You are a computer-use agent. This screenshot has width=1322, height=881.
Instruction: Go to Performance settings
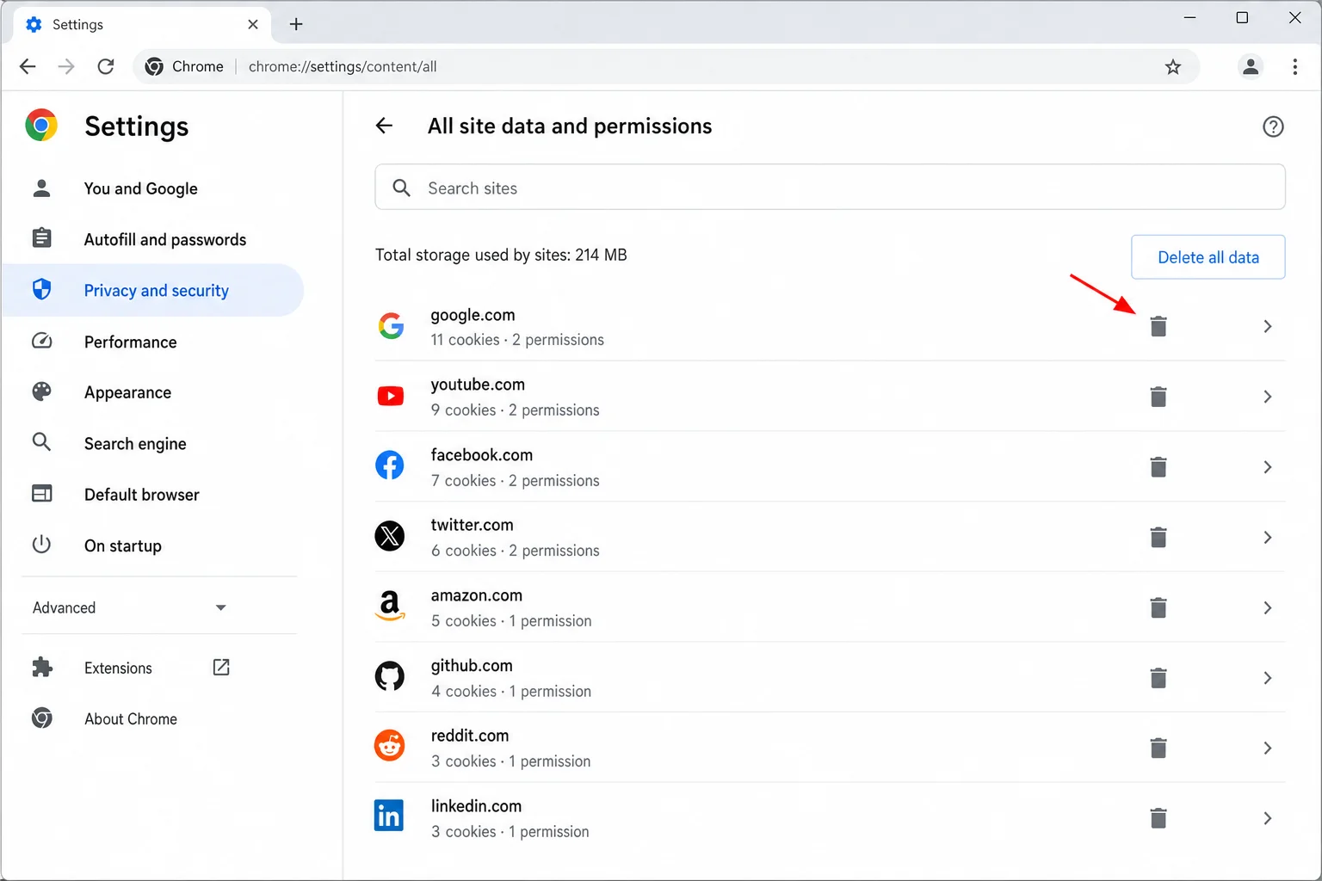tap(153, 342)
